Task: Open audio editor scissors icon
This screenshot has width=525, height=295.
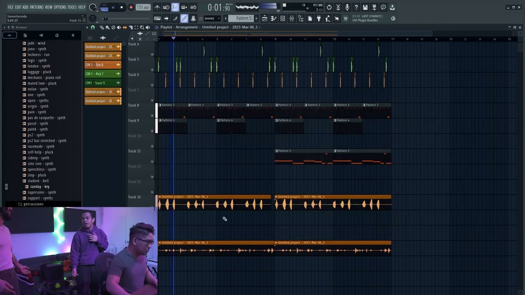Action: [x=338, y=7]
